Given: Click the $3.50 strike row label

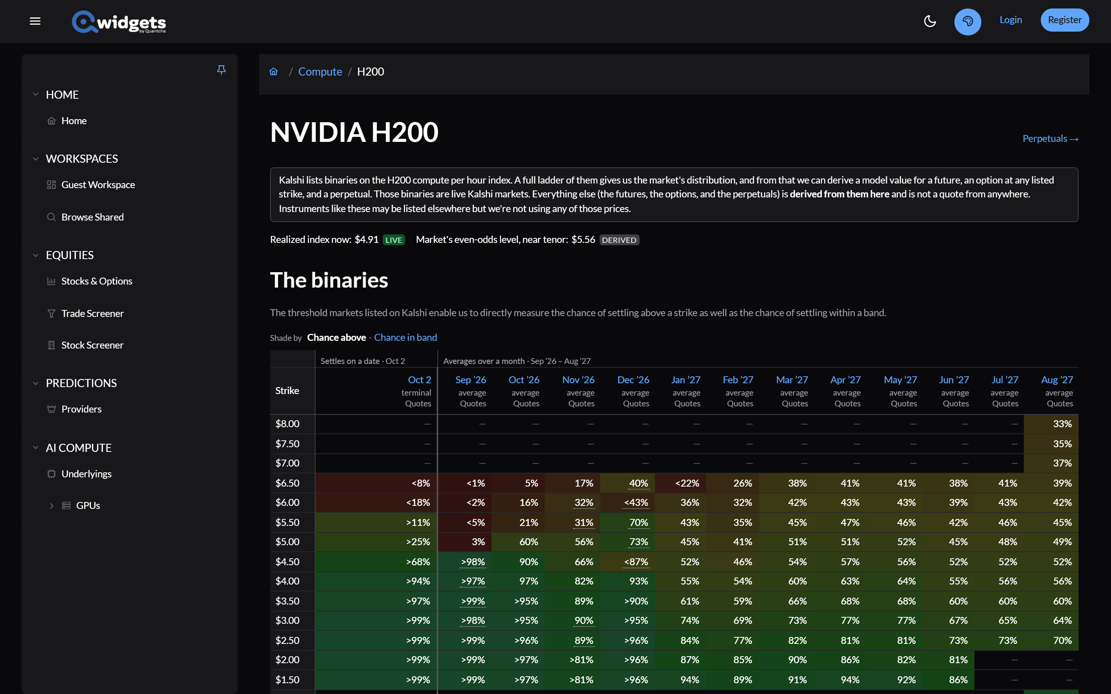Looking at the screenshot, I should [287, 601].
